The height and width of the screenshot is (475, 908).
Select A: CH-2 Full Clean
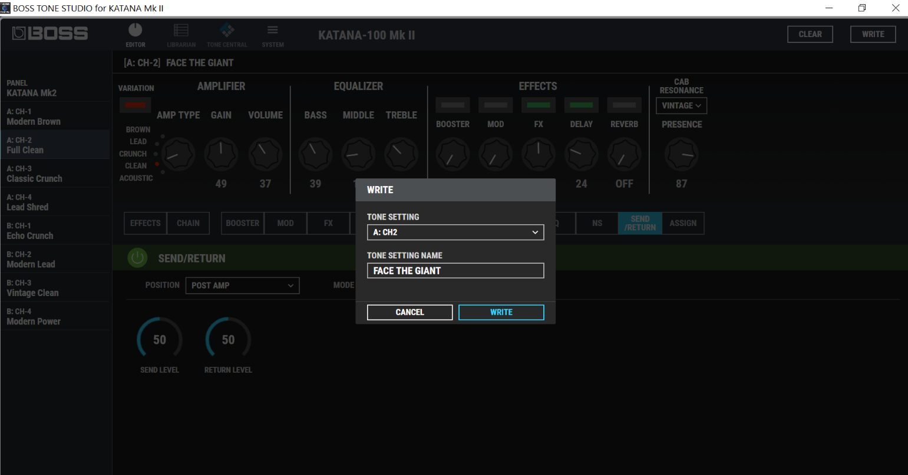pyautogui.click(x=55, y=145)
